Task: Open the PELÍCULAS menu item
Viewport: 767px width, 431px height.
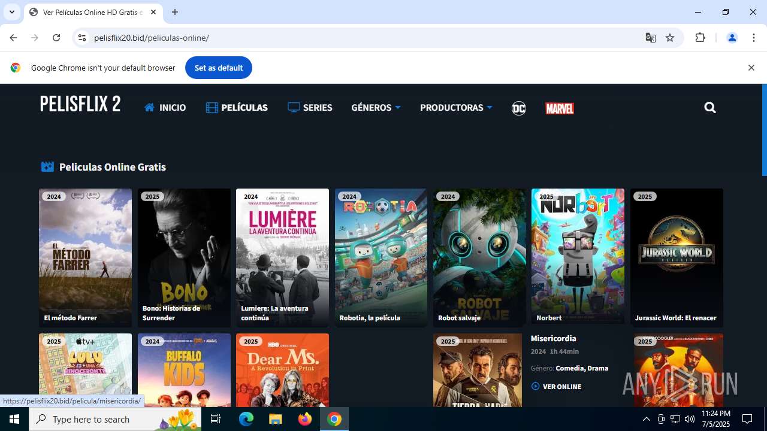Action: [237, 108]
